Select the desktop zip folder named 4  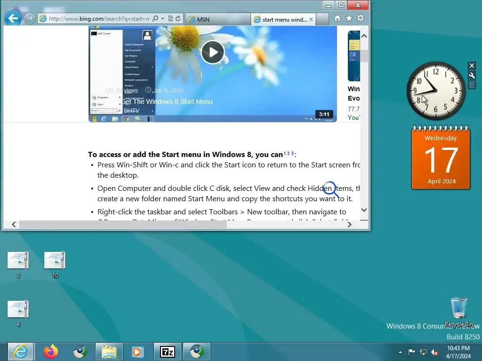(18, 313)
